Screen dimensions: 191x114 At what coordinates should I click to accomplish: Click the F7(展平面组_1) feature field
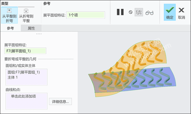25,51
